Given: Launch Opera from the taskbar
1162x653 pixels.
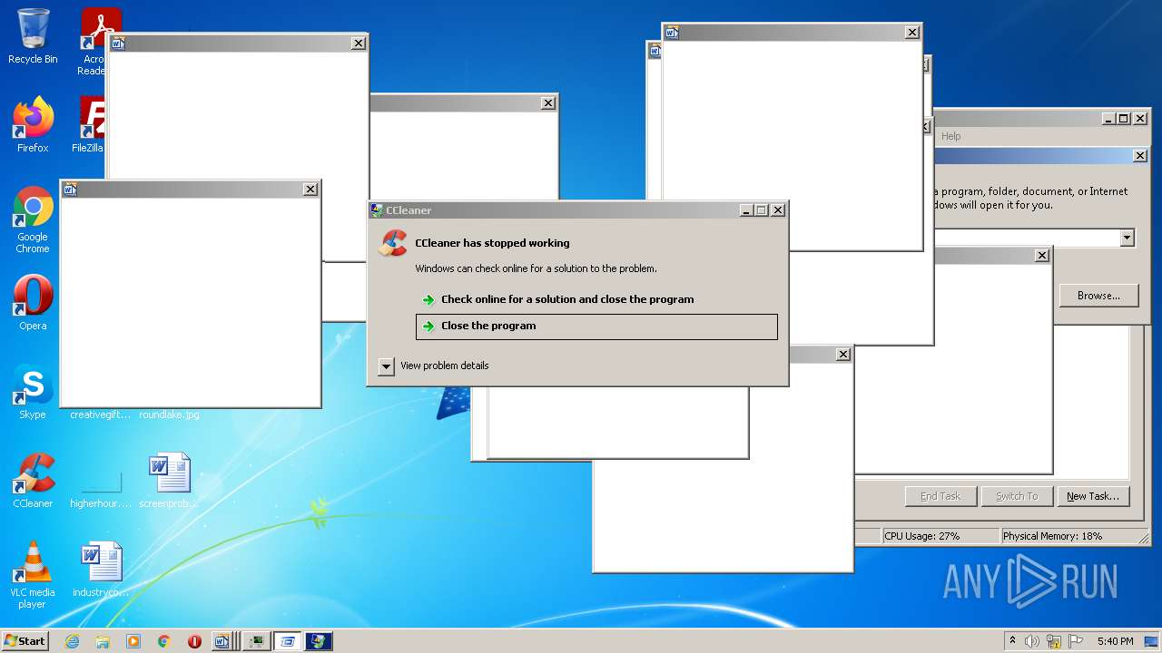Looking at the screenshot, I should (x=194, y=641).
